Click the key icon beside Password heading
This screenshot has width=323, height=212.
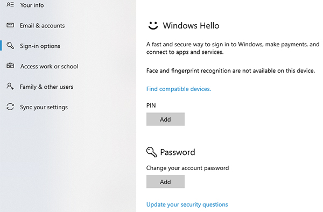pyautogui.click(x=151, y=152)
